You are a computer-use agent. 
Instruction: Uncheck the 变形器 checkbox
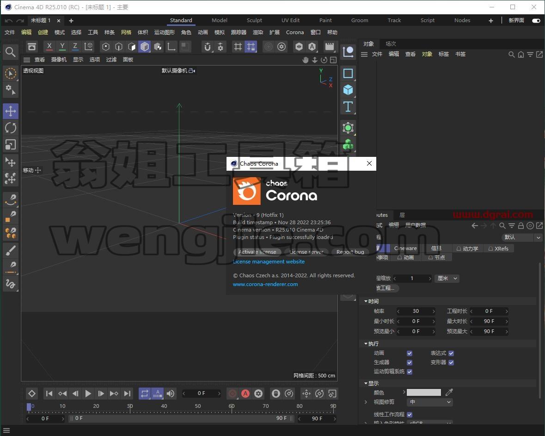click(x=451, y=363)
